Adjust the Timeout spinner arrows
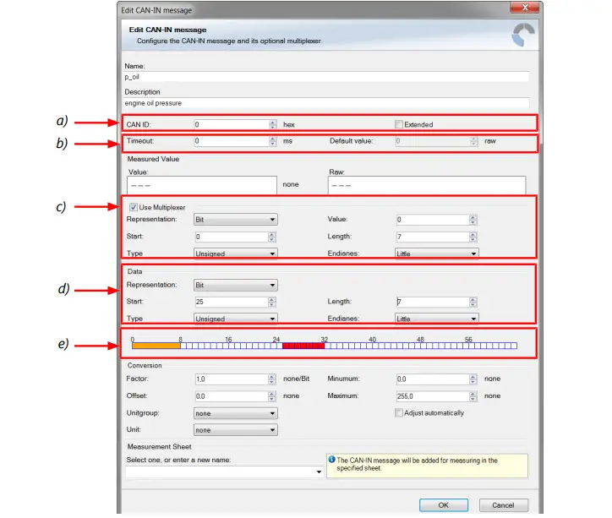612x518 pixels. tap(273, 141)
